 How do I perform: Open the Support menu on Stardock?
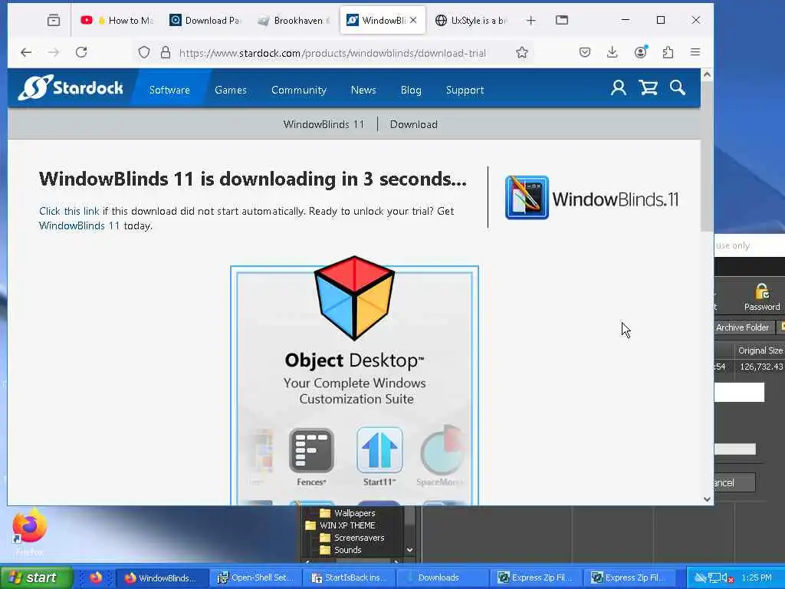(465, 90)
